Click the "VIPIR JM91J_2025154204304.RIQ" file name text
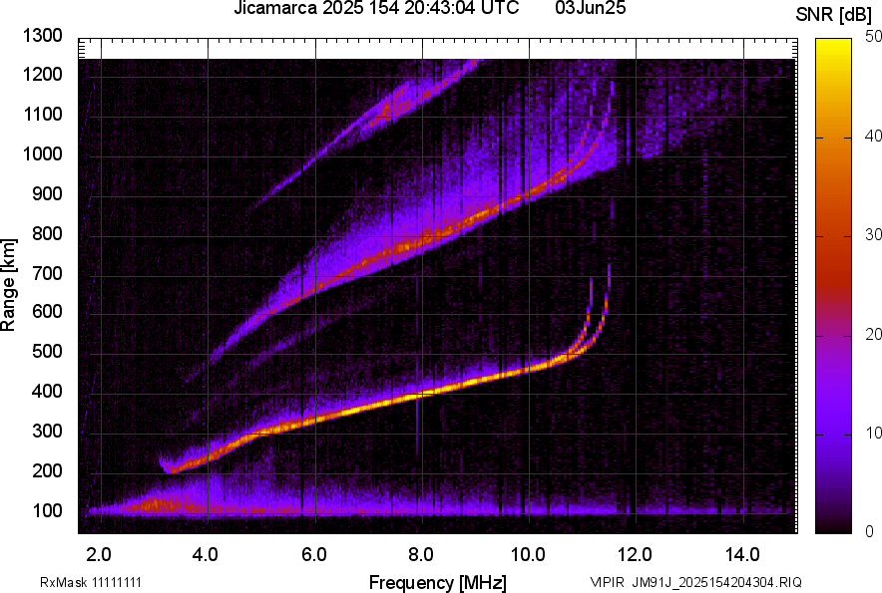This screenshot has height=593, width=882. [x=695, y=582]
